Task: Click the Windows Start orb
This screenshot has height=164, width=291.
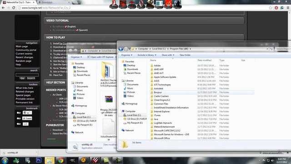Action: 5,160
